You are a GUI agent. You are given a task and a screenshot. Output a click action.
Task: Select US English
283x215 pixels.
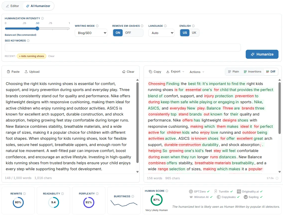coord(185,33)
